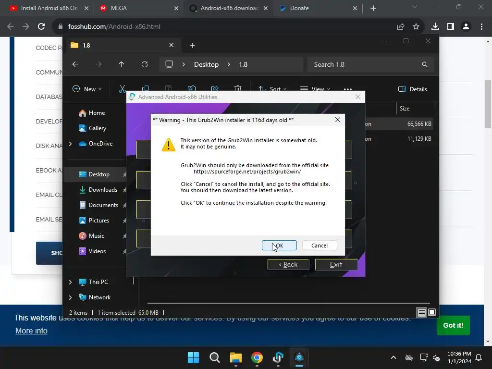
Task: Open the Windows Start menu
Action: click(x=193, y=357)
